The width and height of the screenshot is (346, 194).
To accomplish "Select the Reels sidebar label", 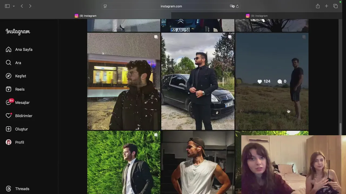I will [x=20, y=89].
